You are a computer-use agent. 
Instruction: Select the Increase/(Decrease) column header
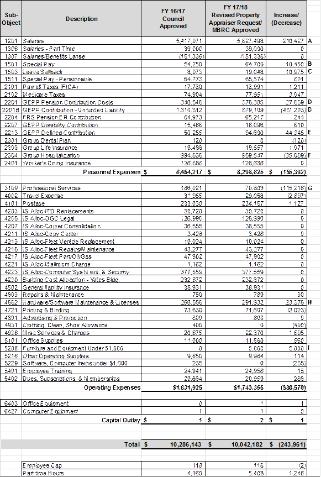pos(286,19)
